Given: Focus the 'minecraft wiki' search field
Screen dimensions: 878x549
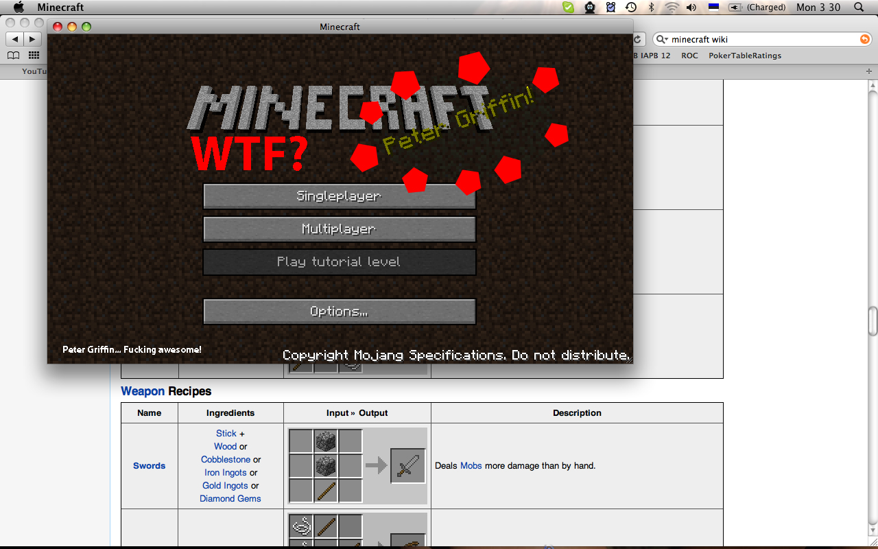Looking at the screenshot, I should 762,39.
